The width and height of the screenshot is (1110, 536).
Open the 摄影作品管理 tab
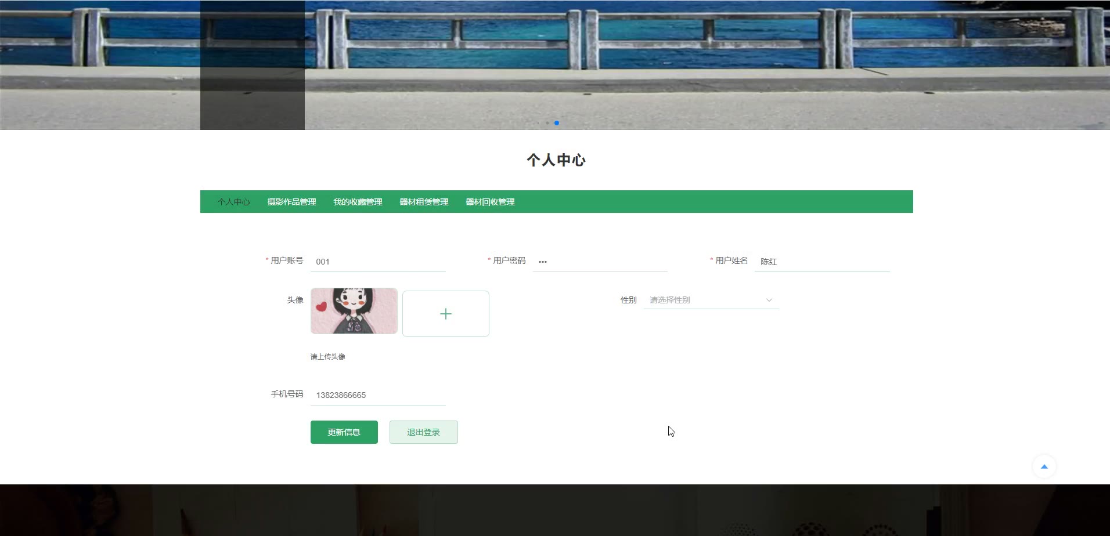coord(291,202)
